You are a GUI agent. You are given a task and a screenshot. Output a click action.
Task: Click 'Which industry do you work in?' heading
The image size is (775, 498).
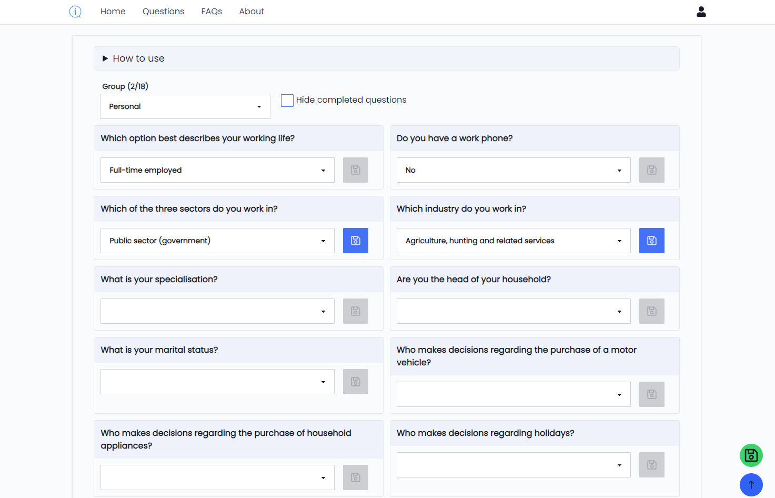461,209
